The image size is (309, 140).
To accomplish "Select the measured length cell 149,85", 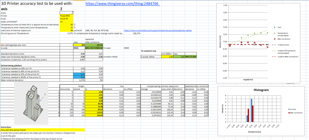I will click(x=94, y=115).
